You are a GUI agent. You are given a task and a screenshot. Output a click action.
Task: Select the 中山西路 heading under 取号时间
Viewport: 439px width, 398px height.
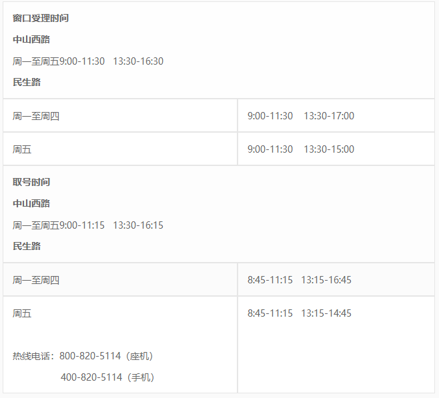[31, 203]
